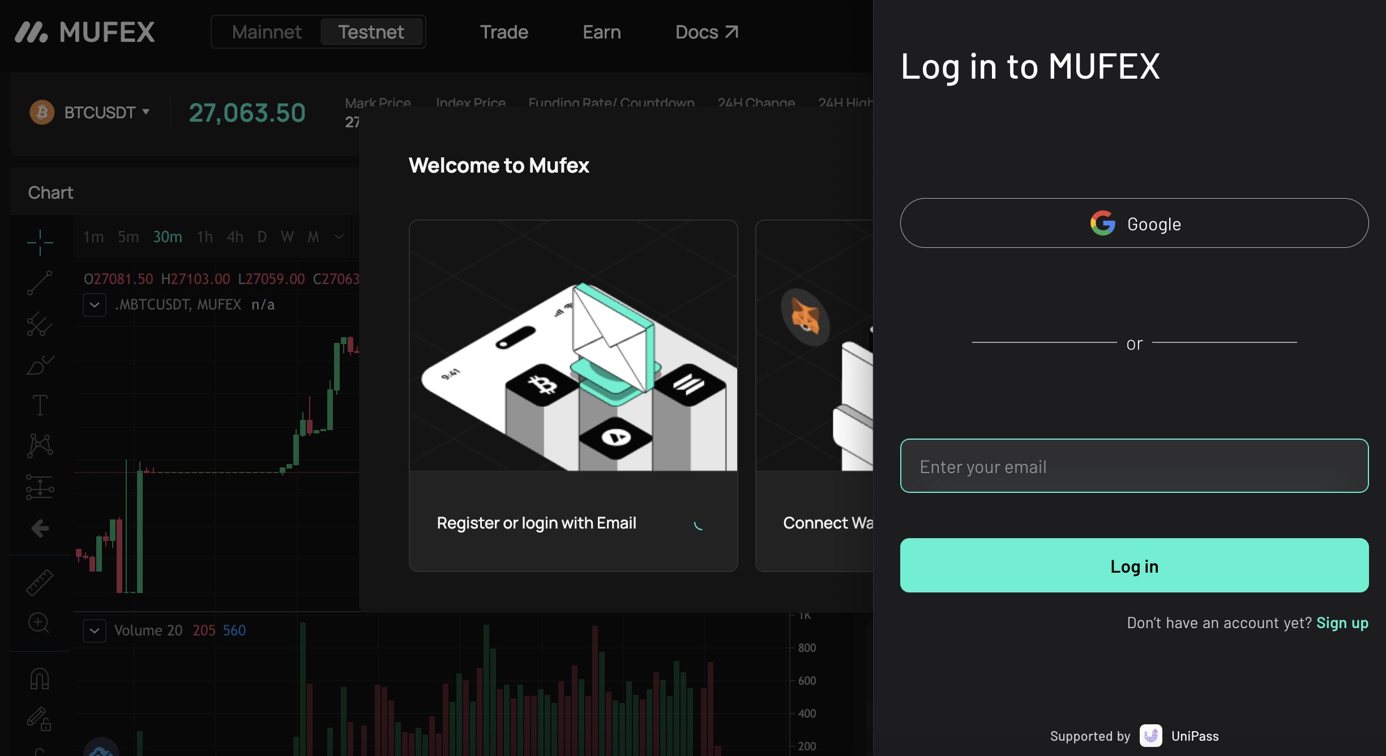The width and height of the screenshot is (1386, 756).
Task: Switch to Testnet
Action: click(371, 32)
